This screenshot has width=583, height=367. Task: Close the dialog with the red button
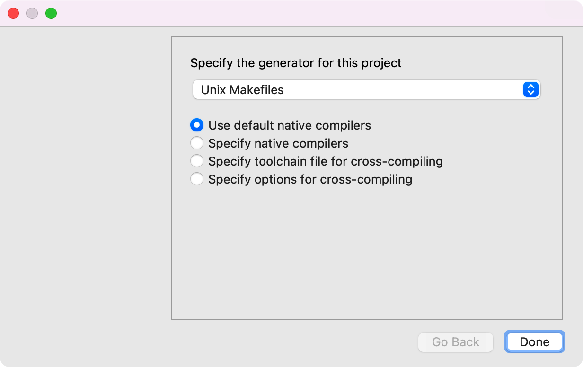pyautogui.click(x=13, y=13)
